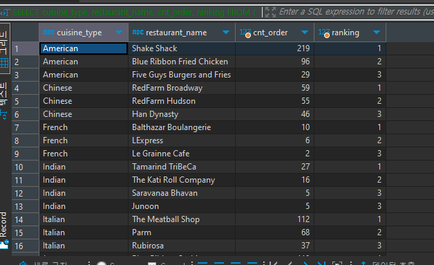Open ranking column filter dropdown

pyautogui.click(x=377, y=33)
